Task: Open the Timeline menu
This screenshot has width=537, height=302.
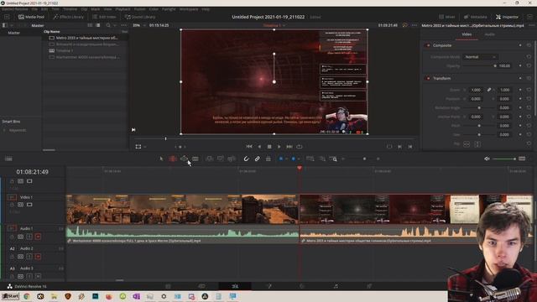Action: tap(70, 9)
